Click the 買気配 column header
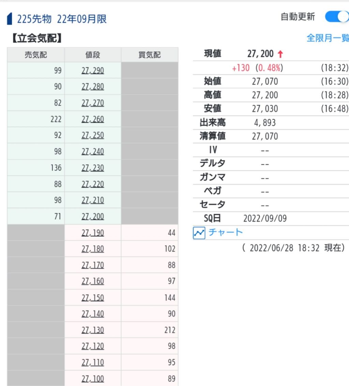The height and width of the screenshot is (386, 349). [150, 55]
